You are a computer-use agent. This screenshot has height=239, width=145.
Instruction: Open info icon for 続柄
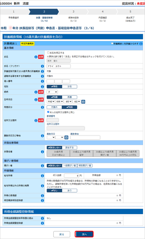coord(36,92)
